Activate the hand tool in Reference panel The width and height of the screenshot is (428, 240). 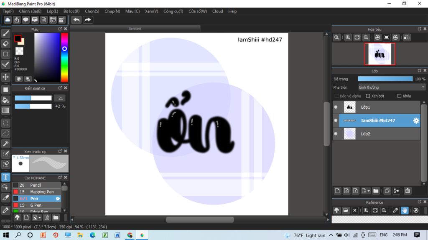(x=405, y=210)
